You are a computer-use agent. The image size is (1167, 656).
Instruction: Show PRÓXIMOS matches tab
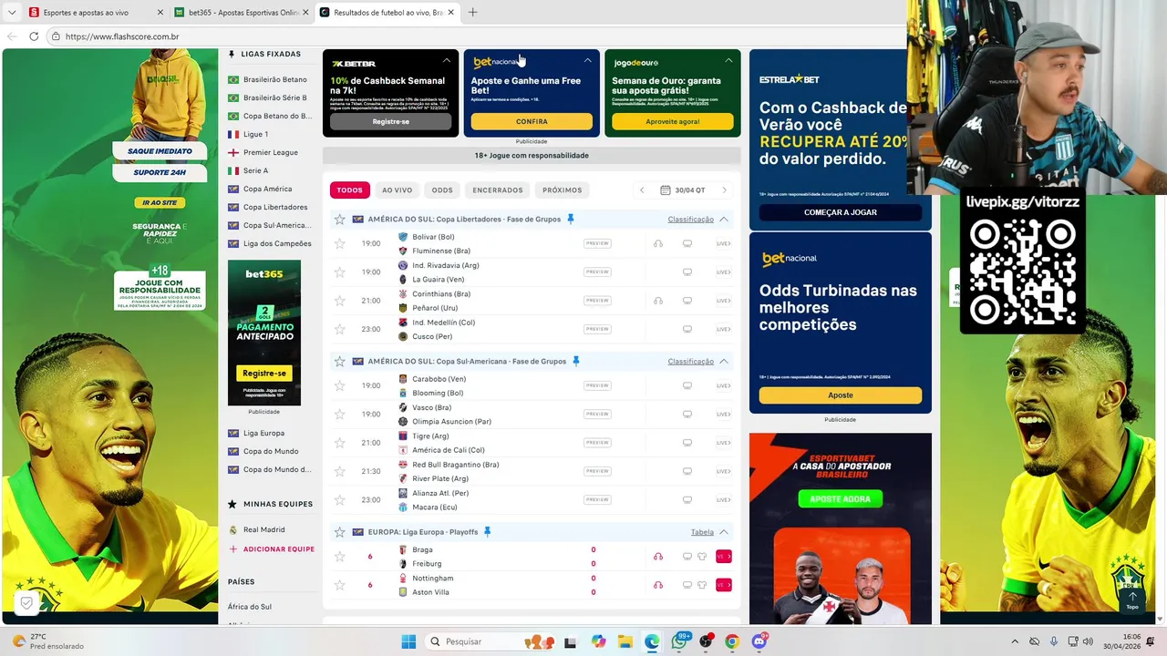pyautogui.click(x=562, y=190)
